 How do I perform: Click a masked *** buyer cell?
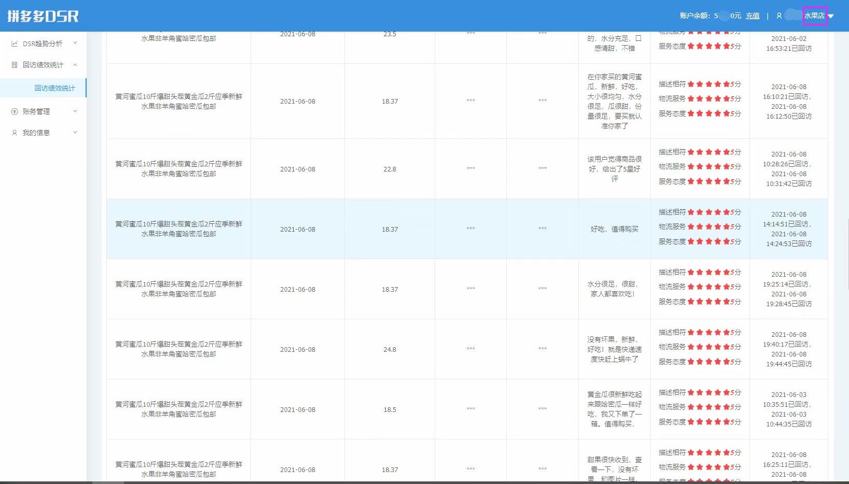click(470, 229)
